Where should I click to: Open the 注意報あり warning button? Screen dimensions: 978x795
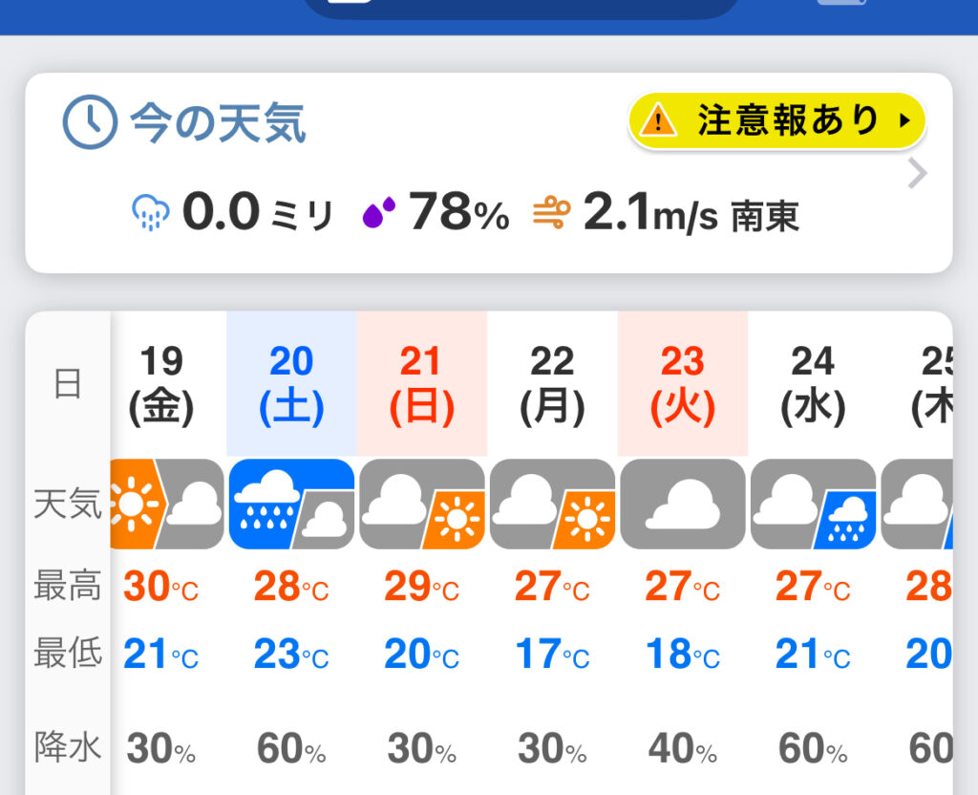click(x=777, y=121)
